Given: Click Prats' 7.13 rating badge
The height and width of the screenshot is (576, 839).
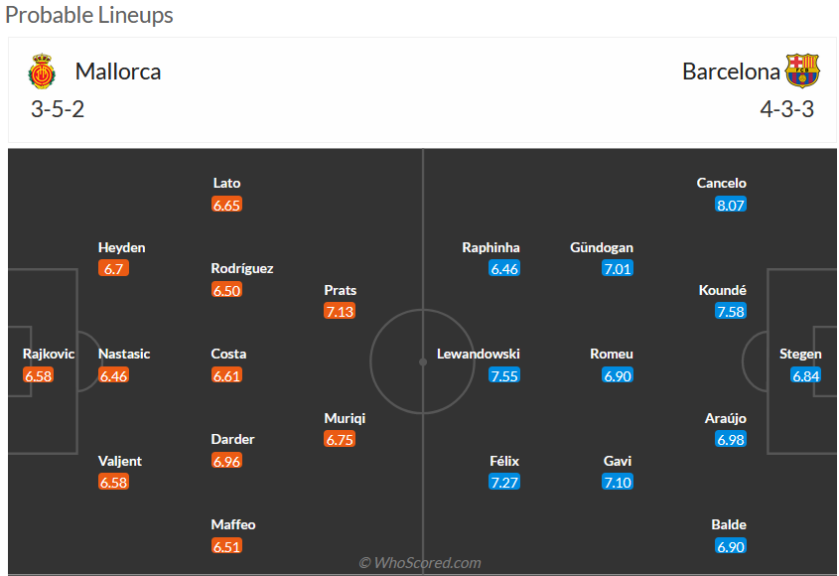Looking at the screenshot, I should click(340, 312).
